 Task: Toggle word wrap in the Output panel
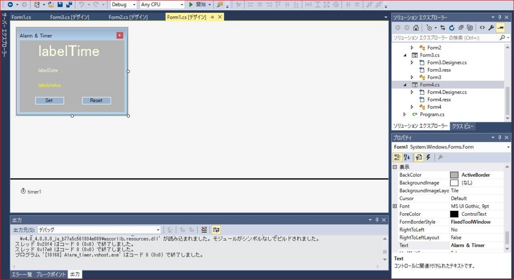click(x=216, y=230)
